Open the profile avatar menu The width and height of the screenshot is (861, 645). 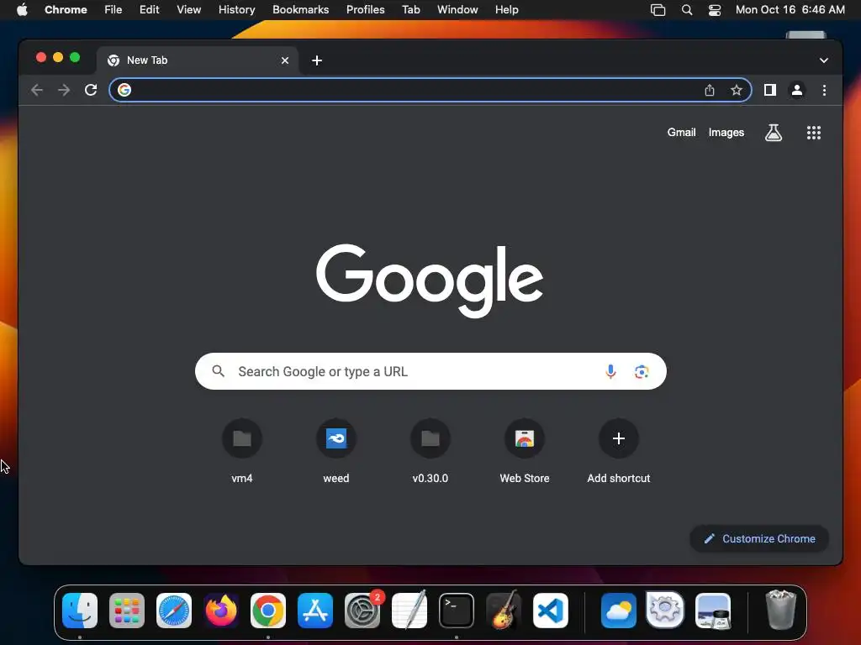click(797, 90)
